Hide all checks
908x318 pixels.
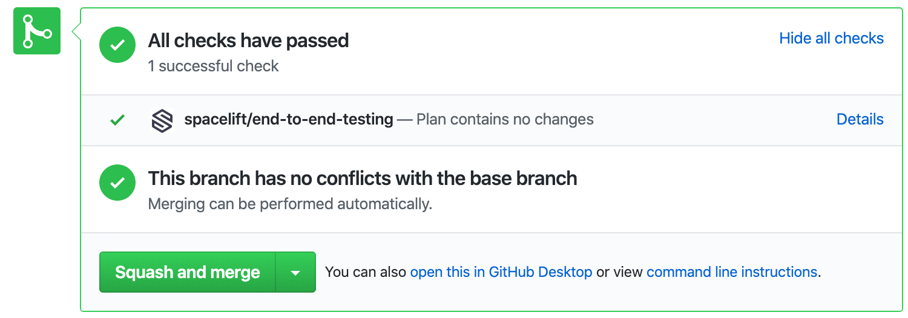pos(831,39)
